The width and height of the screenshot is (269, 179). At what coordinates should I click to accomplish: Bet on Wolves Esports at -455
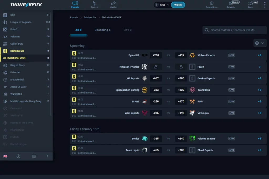[181, 55]
